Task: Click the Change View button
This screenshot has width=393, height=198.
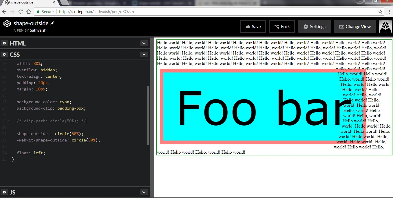Action: click(355, 26)
